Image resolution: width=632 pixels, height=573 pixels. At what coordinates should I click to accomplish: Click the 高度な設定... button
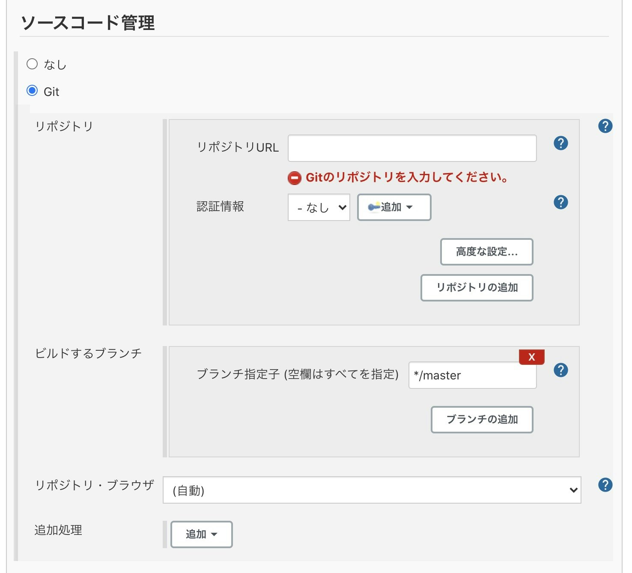coord(486,252)
